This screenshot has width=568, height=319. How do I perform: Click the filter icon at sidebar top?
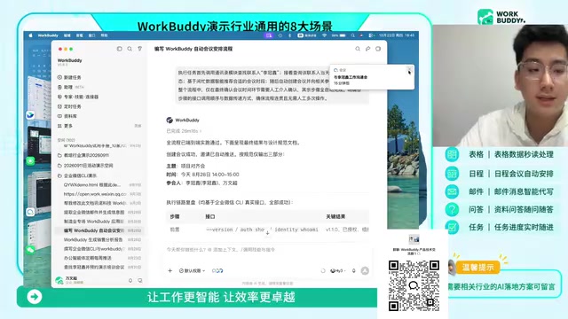(139, 49)
